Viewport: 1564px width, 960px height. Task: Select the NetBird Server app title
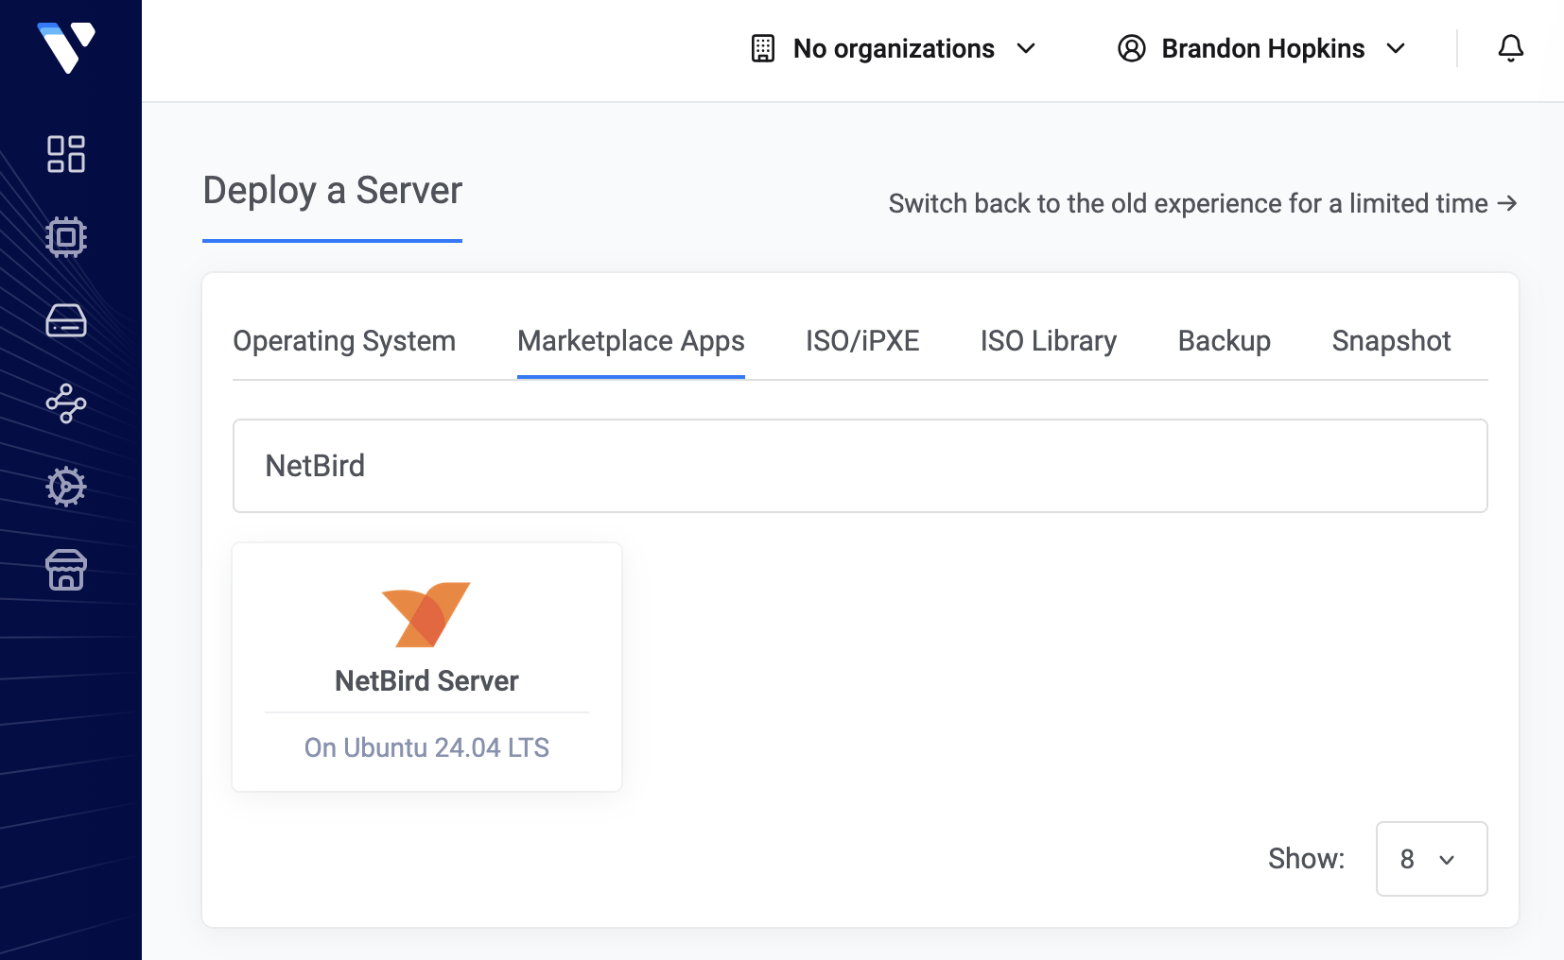coord(426,681)
